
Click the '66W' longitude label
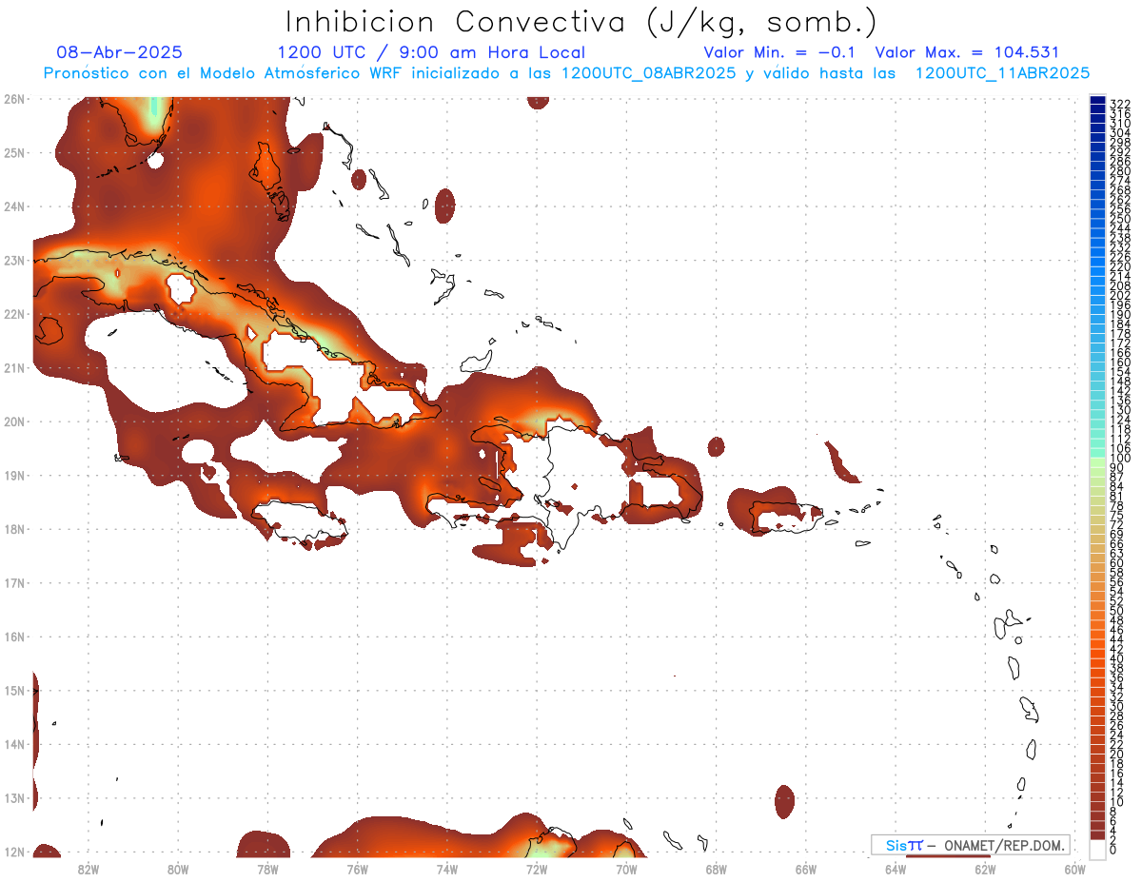pyautogui.click(x=806, y=869)
